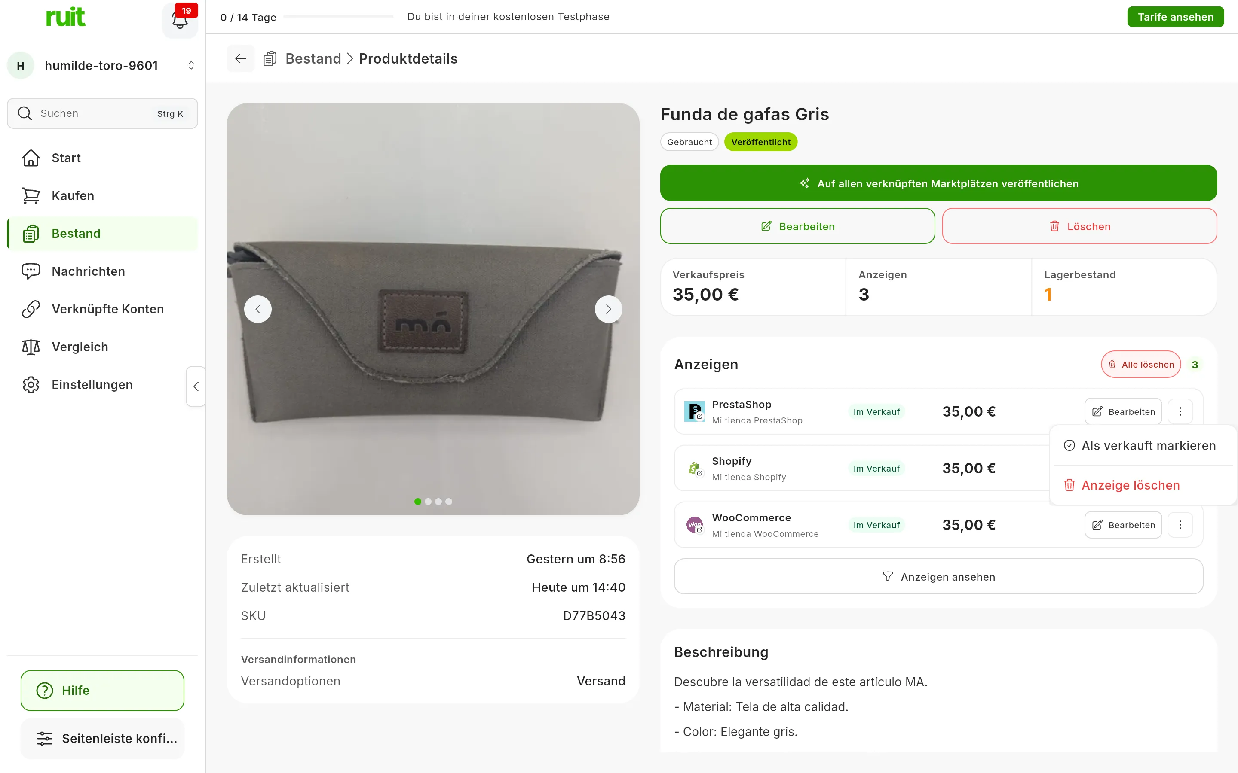Click the Tarife ansehen button
This screenshot has height=773, width=1238.
click(x=1175, y=17)
